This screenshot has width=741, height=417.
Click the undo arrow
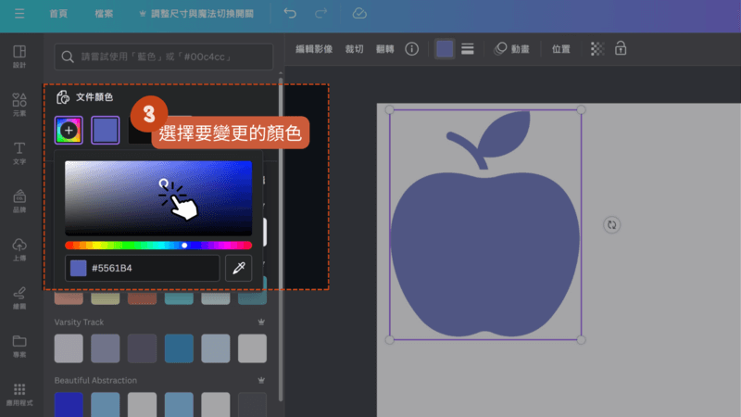(x=290, y=14)
